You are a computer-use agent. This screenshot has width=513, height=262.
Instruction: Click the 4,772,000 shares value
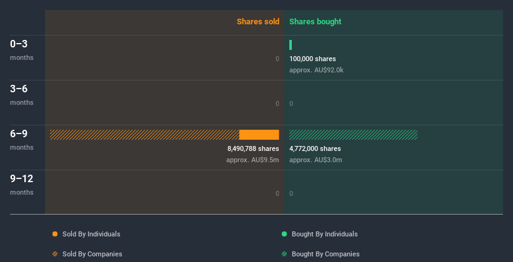pos(315,148)
